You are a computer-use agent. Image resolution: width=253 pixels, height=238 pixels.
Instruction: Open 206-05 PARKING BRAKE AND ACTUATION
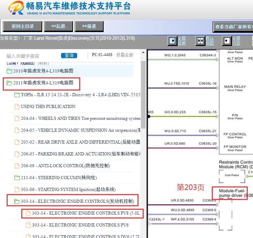[x=81, y=154]
